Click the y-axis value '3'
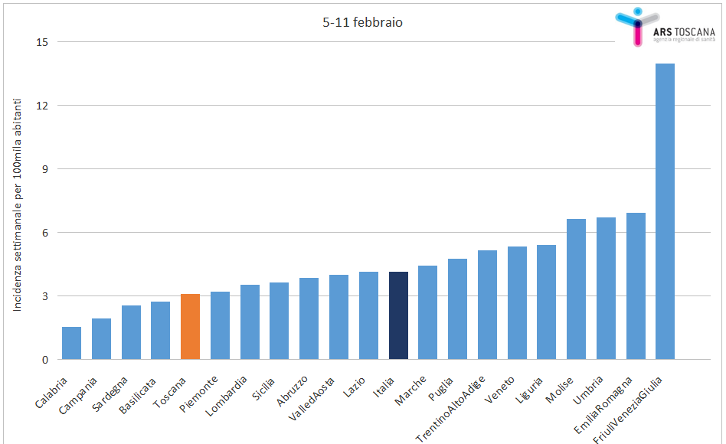Screen dimensions: 726x444 coord(45,295)
